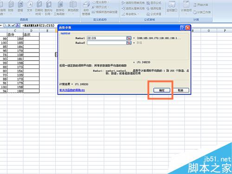Click the fx Insert Function icon
This screenshot has height=174, width=232.
[x=18, y=26]
